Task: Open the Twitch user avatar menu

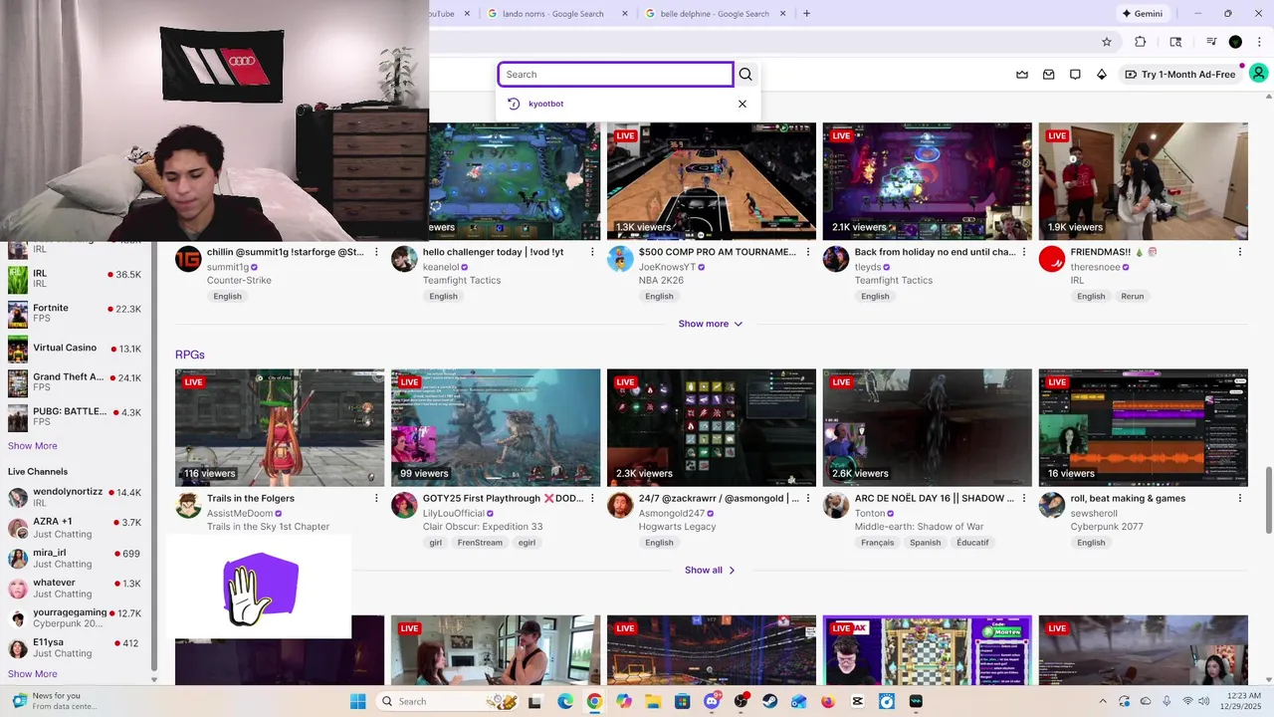Action: point(1258,74)
